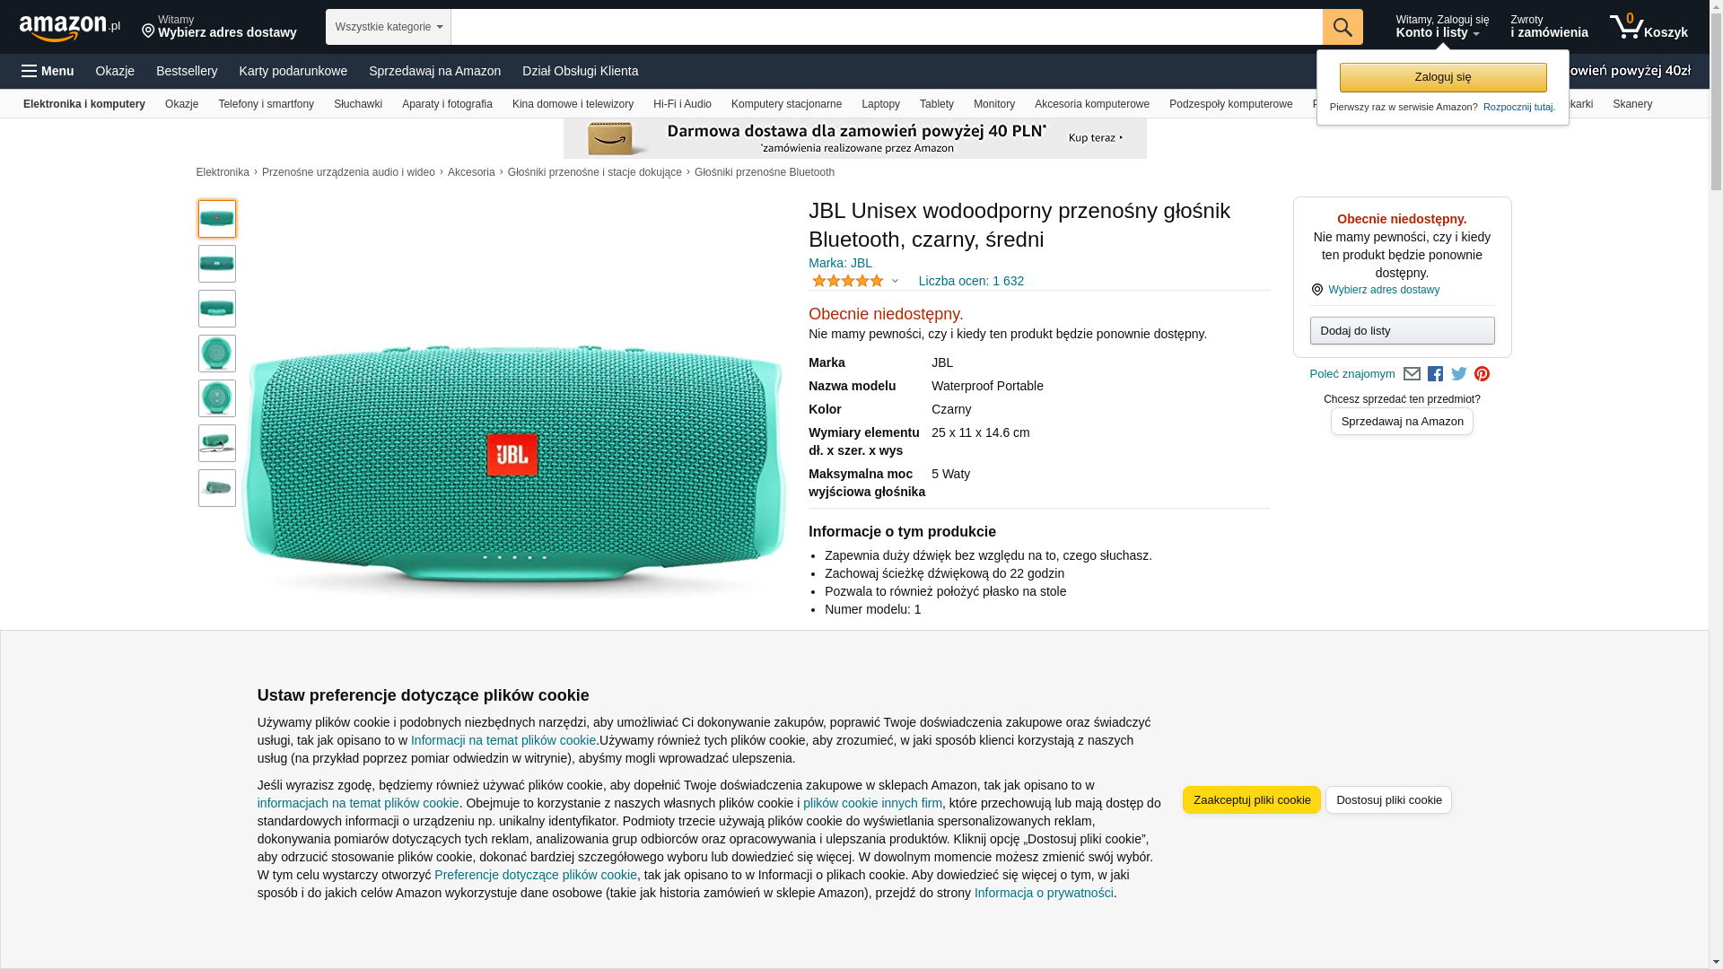Expand the star rating breakdown arrow
This screenshot has width=1723, height=969.
895,281
